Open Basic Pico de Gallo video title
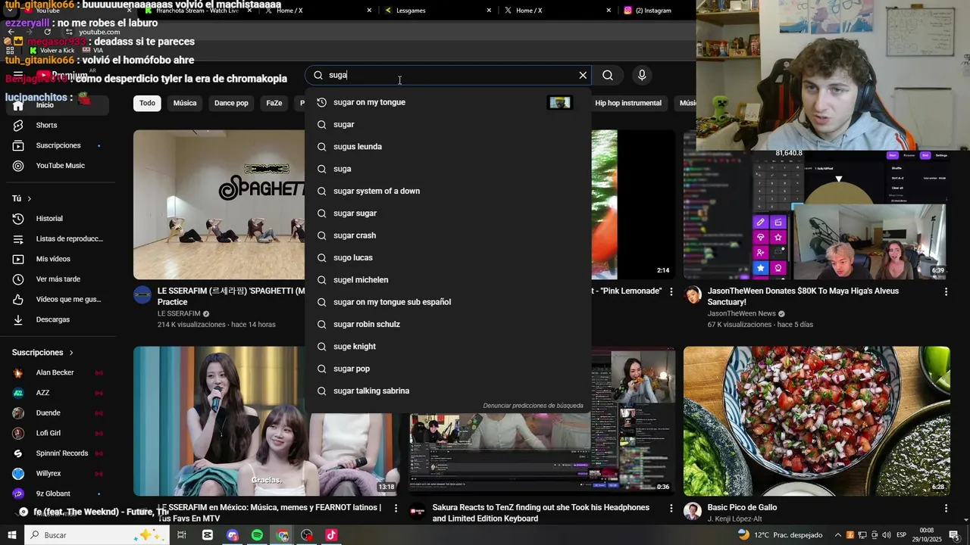 click(742, 508)
